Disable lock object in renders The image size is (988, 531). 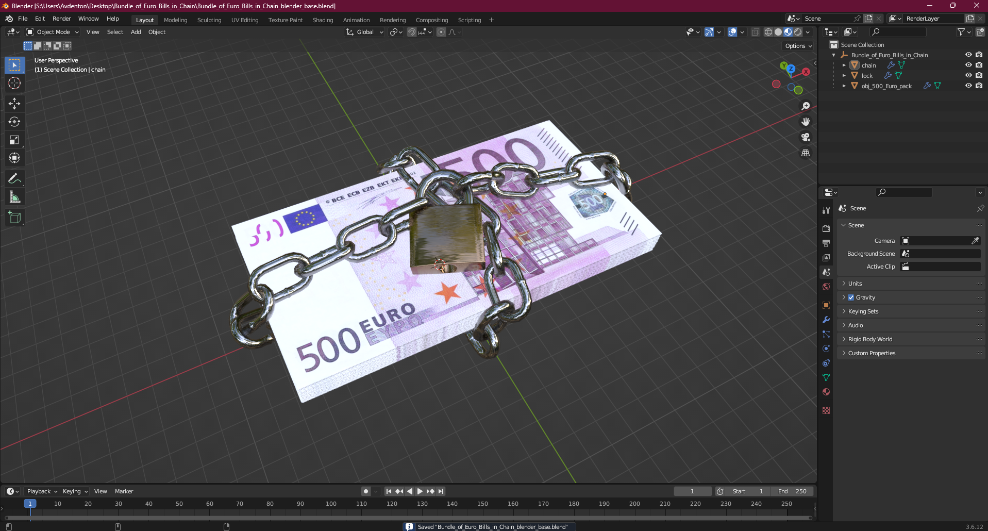click(x=979, y=75)
